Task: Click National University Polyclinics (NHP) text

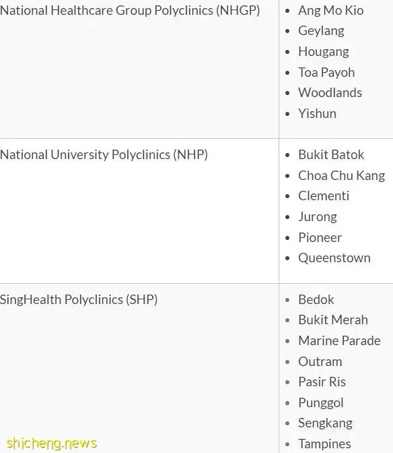Action: click(x=104, y=155)
